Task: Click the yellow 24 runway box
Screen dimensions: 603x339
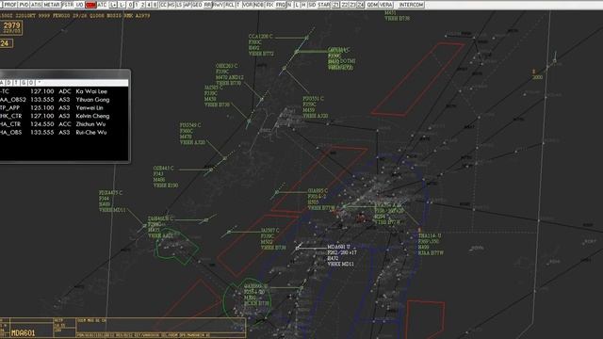Action: tap(6, 43)
